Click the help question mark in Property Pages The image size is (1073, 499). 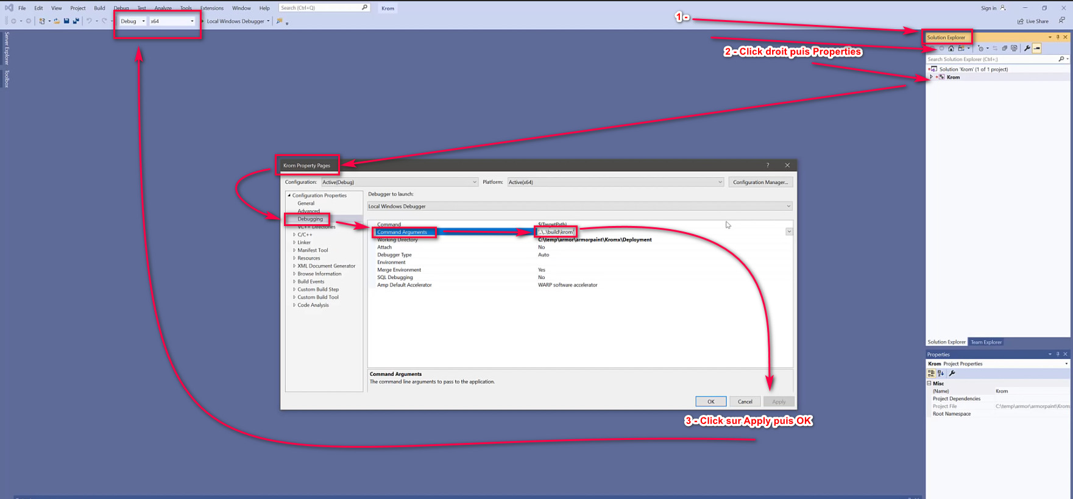point(768,165)
